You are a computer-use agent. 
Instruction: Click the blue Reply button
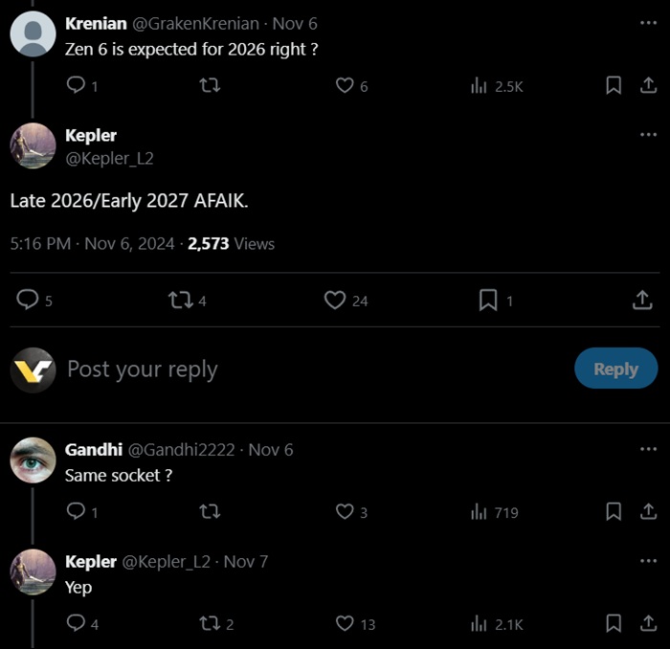(615, 369)
